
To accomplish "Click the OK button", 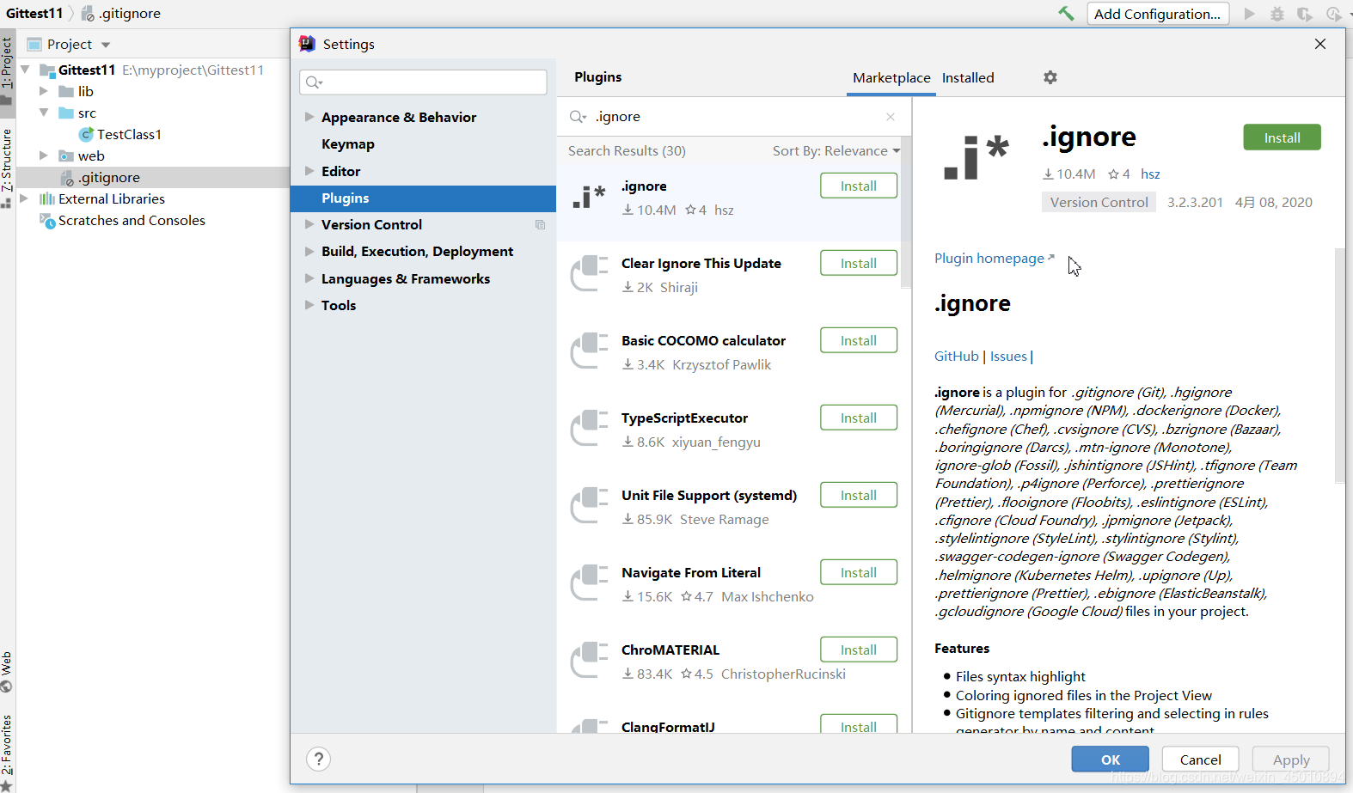I will [1110, 759].
